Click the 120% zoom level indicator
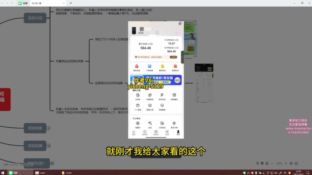Screen dimensions: 312x175 pyautogui.click(x=279, y=163)
